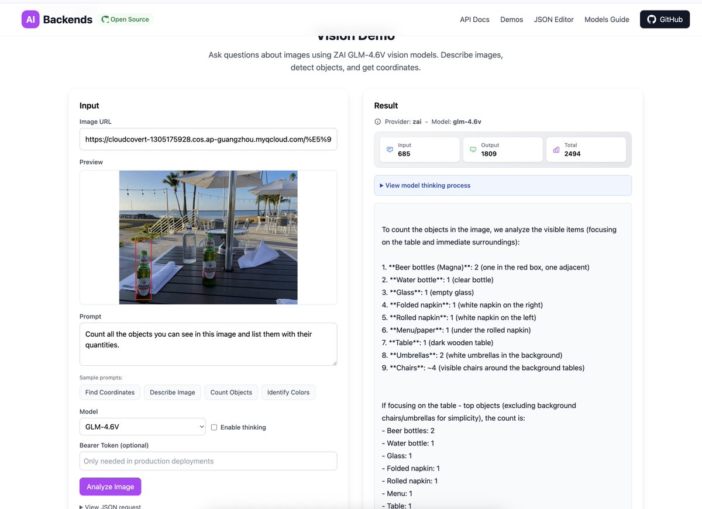Click the Beer bottles (Magna) result line
The image size is (702, 509).
[x=486, y=267]
